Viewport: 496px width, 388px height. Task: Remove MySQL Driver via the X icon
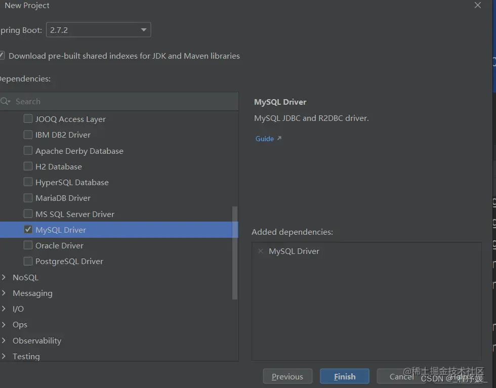261,251
